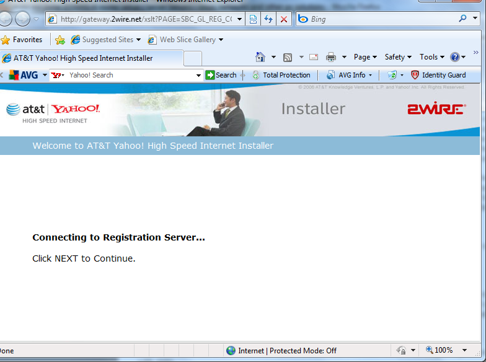
Task: Expand the Yahoo! Search history dropdown
Action: pos(198,76)
